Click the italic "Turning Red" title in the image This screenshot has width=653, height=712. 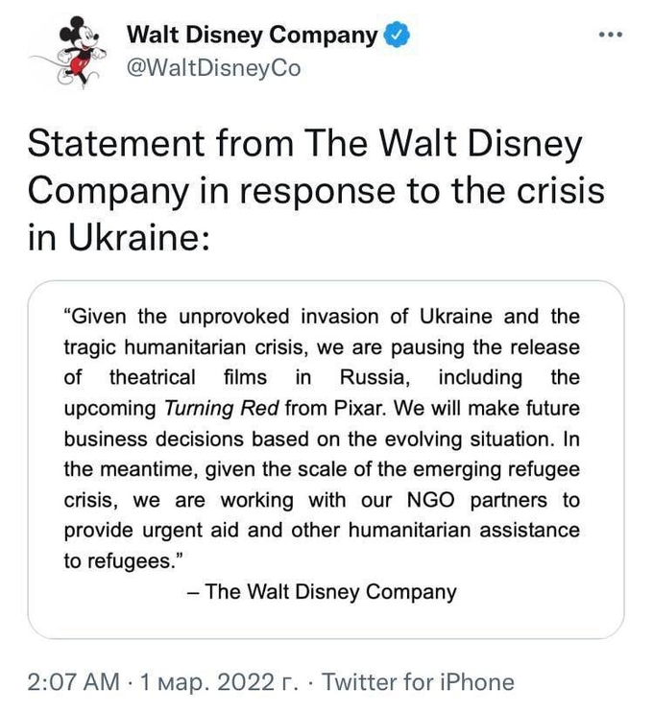(222, 409)
